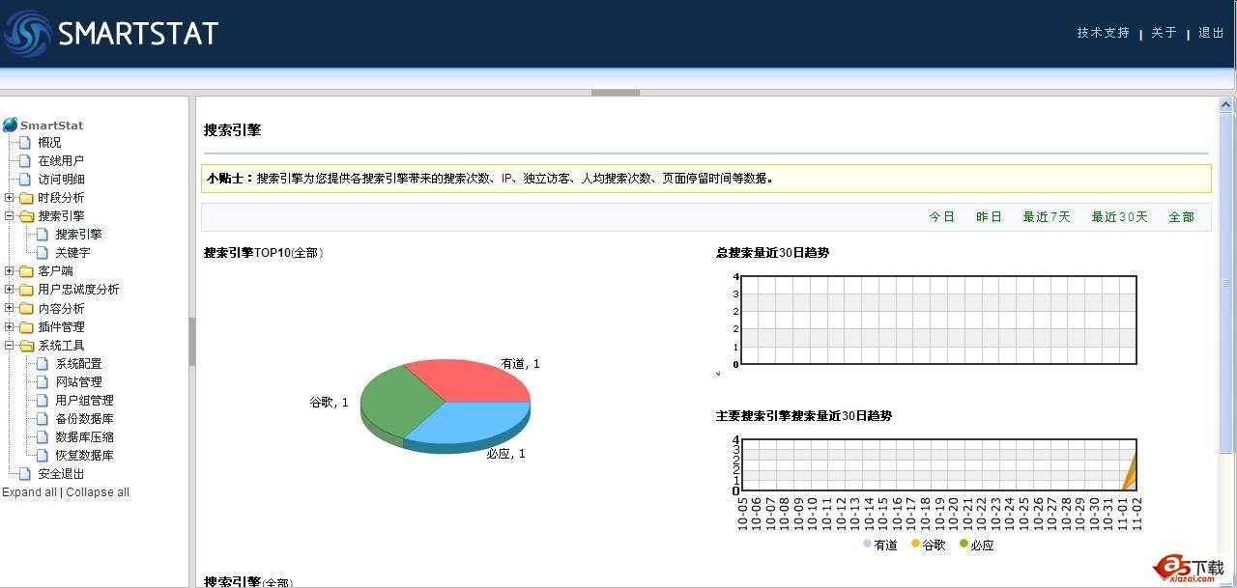The height and width of the screenshot is (588, 1237).
Task: Click the Expand all link
Action: pyautogui.click(x=29, y=492)
